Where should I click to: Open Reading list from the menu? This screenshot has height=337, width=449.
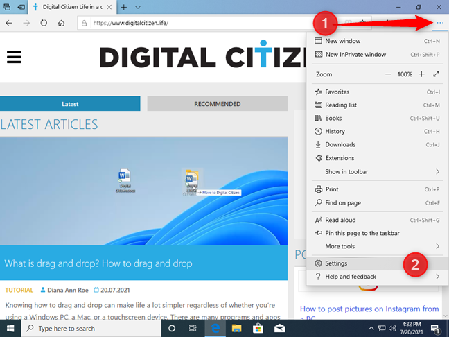[x=377, y=105]
